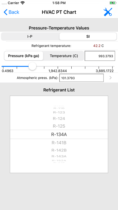Tap the Atmospheric press. (kPa) label
This screenshot has width=118, height=210.
[x=38, y=78]
